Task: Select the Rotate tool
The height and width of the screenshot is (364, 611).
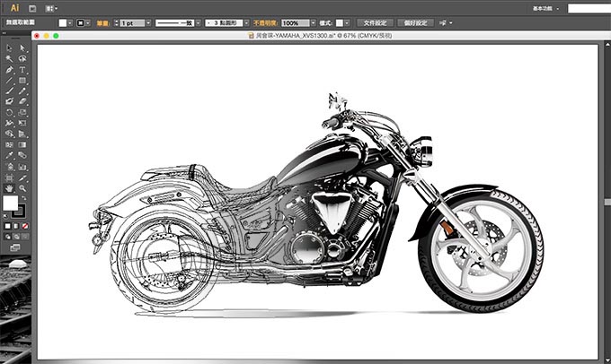Action: click(x=9, y=113)
